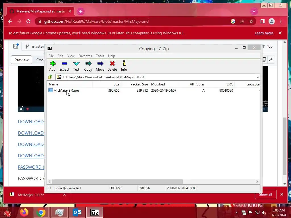The height and width of the screenshot is (218, 291).
Task: Download raw file from GitHub
Action: 271,60
